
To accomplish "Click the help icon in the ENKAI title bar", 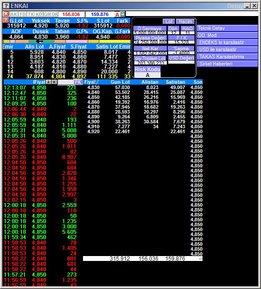I will tap(6, 6).
